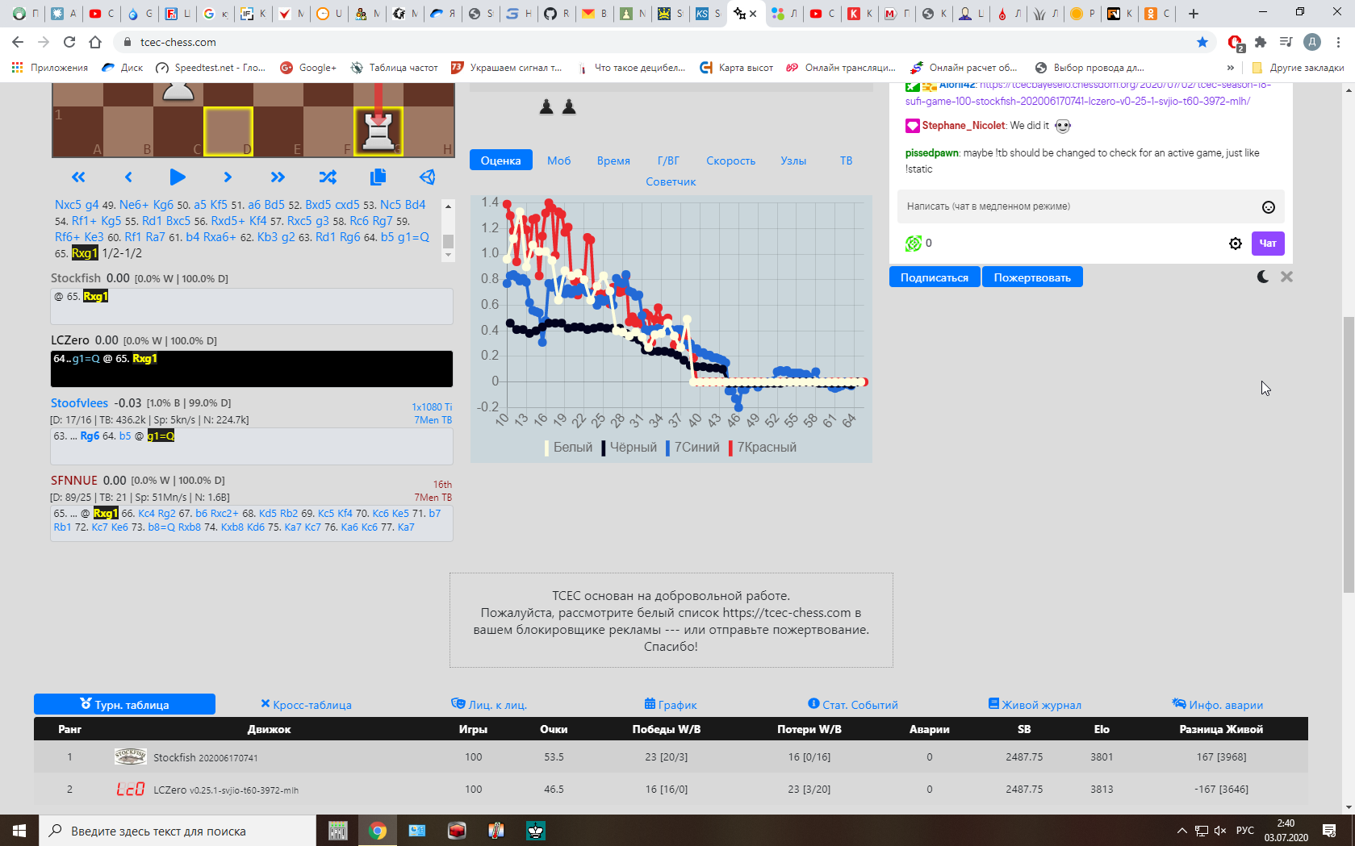Screen dimensions: 1355x846
Task: Click the Очки column header
Action: click(x=554, y=729)
